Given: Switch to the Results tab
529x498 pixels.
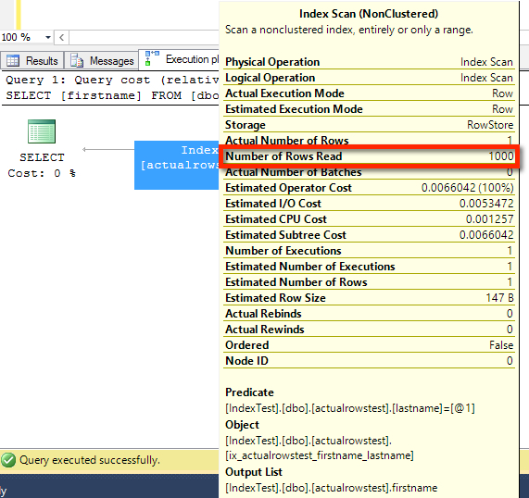Looking at the screenshot, I should (x=32, y=61).
